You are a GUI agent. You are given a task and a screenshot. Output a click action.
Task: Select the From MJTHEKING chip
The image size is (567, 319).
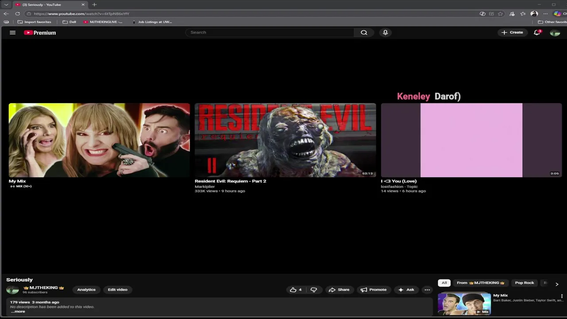(481, 283)
